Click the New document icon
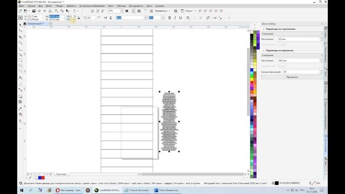This screenshot has height=194, width=345. coord(20,11)
